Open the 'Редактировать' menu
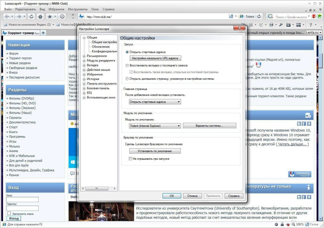Viewport: 324px width, 228px height. pyautogui.click(x=26, y=9)
